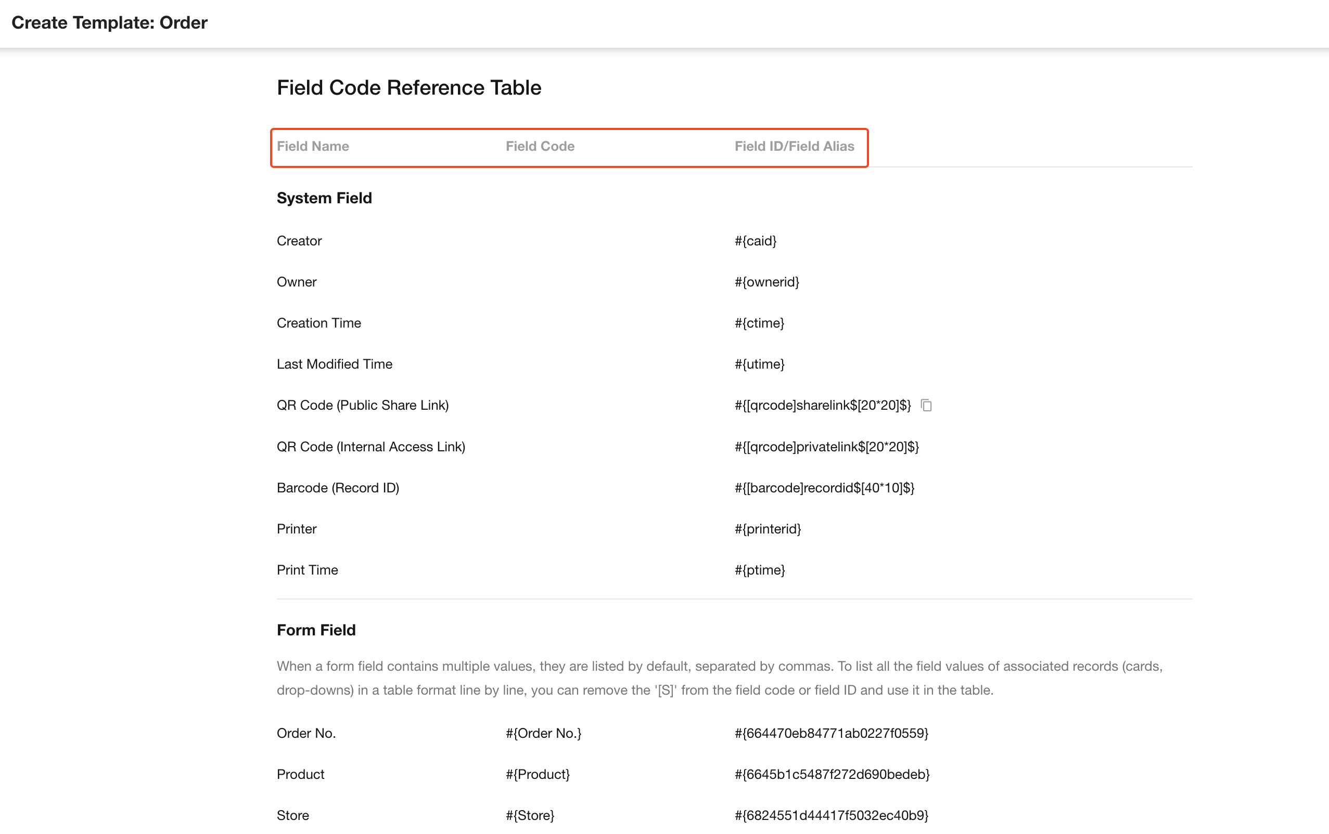The image size is (1329, 834).
Task: Click the barcode recordid field code
Action: click(x=824, y=488)
